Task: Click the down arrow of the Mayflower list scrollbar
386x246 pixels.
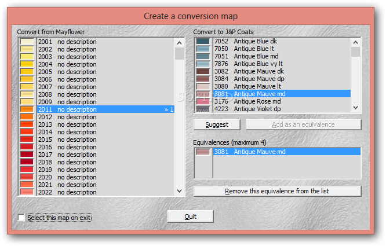Action: (x=180, y=191)
